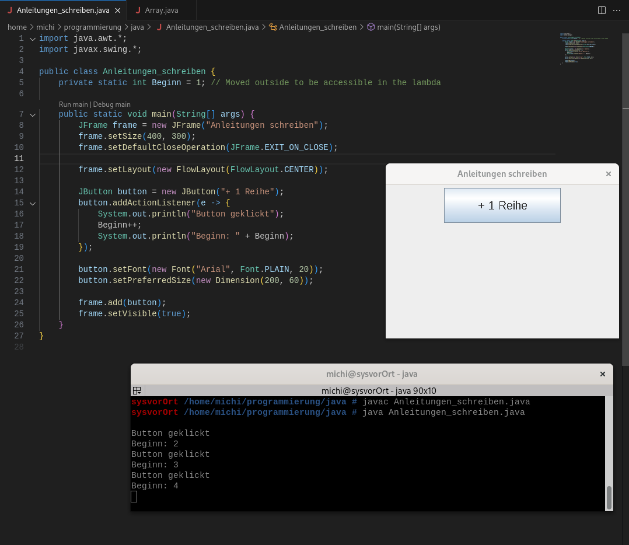
Task: Click the terminal's vertical scrollbar handle
Action: coord(609,497)
